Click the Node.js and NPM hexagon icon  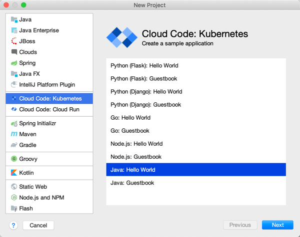point(14,197)
